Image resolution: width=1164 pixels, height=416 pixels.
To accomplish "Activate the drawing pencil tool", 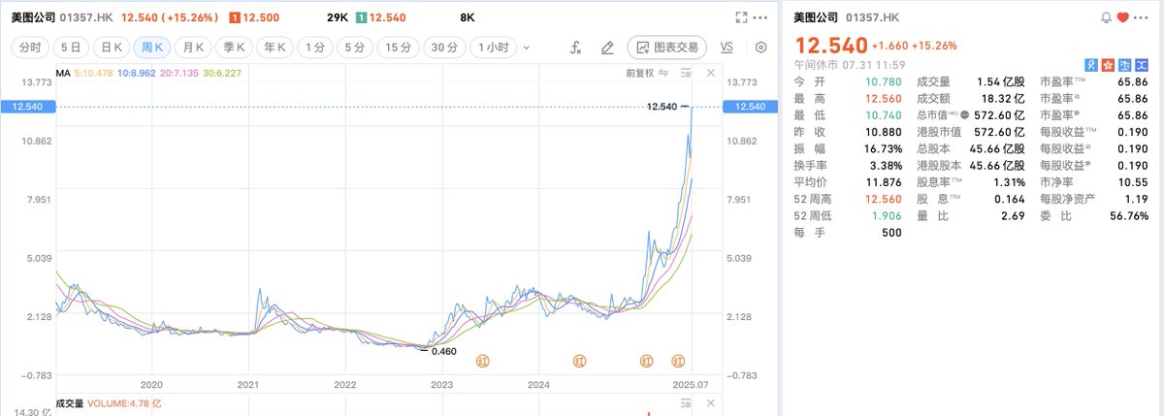I will [607, 47].
